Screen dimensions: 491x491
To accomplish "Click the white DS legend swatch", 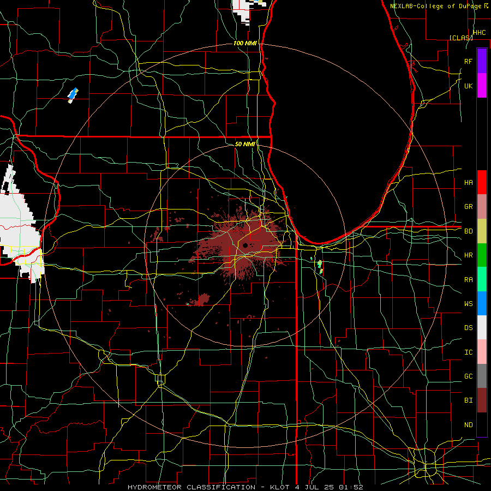I will [x=482, y=327].
